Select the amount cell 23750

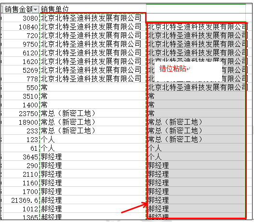[x=21, y=114]
